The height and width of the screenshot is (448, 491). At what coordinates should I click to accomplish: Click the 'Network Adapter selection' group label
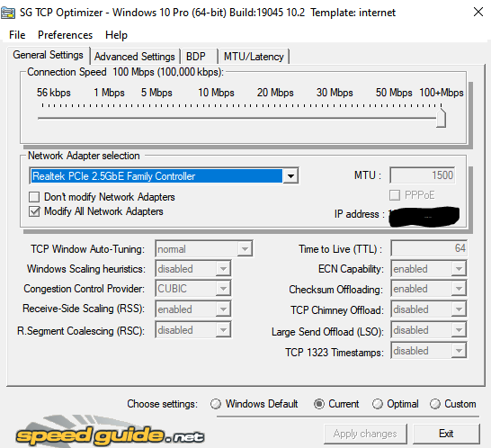(84, 156)
